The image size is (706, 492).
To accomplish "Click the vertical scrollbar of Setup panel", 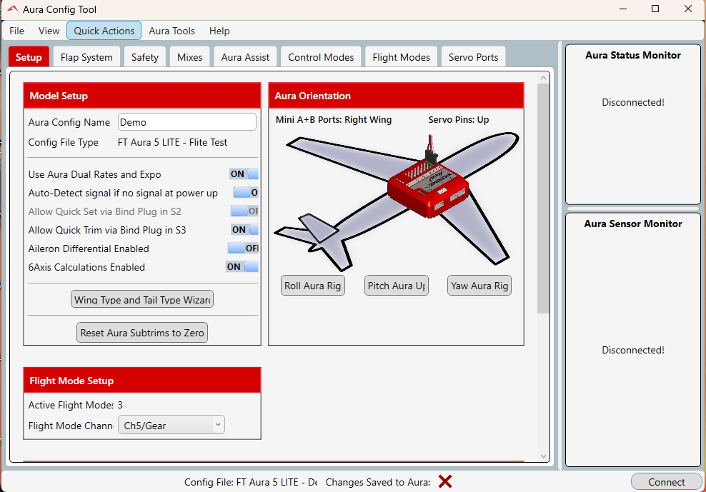I will (543, 200).
